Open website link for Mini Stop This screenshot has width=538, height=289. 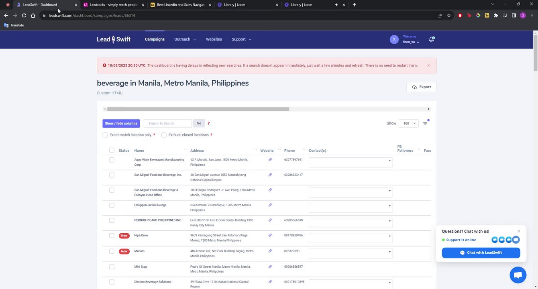point(270,267)
